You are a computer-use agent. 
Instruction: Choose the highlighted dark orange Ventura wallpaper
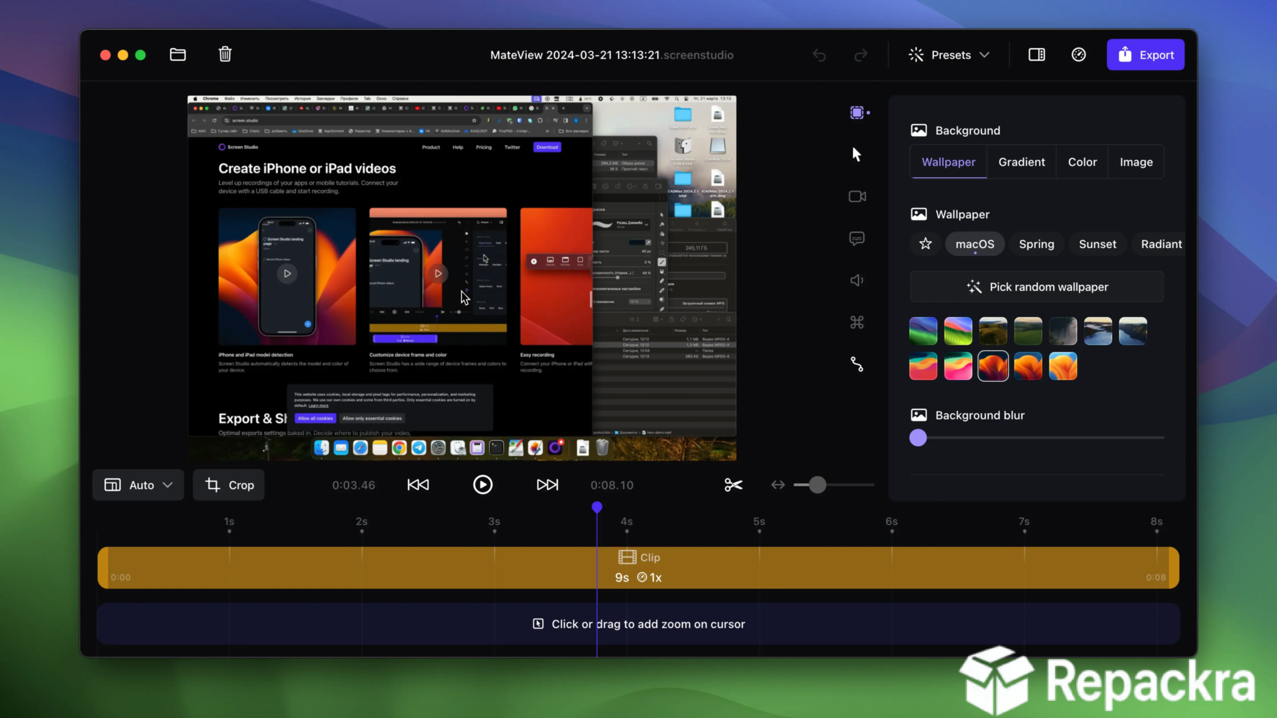click(993, 366)
